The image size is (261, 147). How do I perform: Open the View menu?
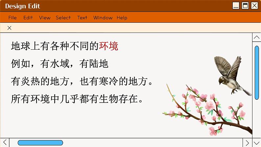point(45,18)
